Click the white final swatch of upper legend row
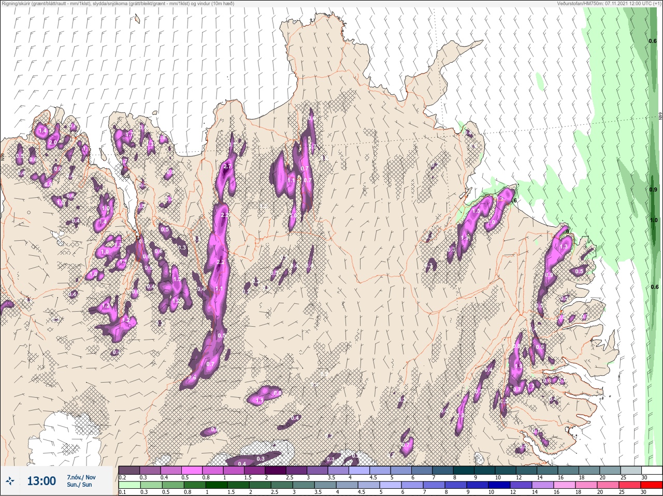 652,470
